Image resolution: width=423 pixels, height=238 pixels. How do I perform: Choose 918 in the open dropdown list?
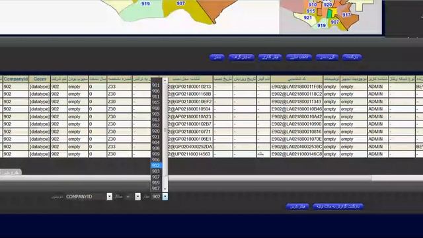156,108
